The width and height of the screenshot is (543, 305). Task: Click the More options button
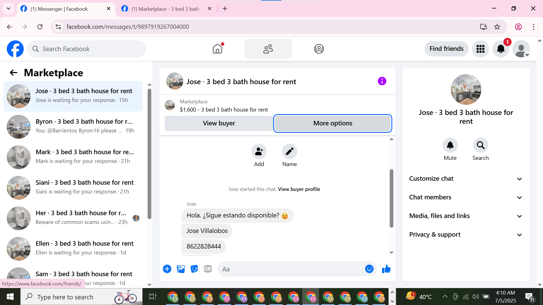[x=333, y=123]
